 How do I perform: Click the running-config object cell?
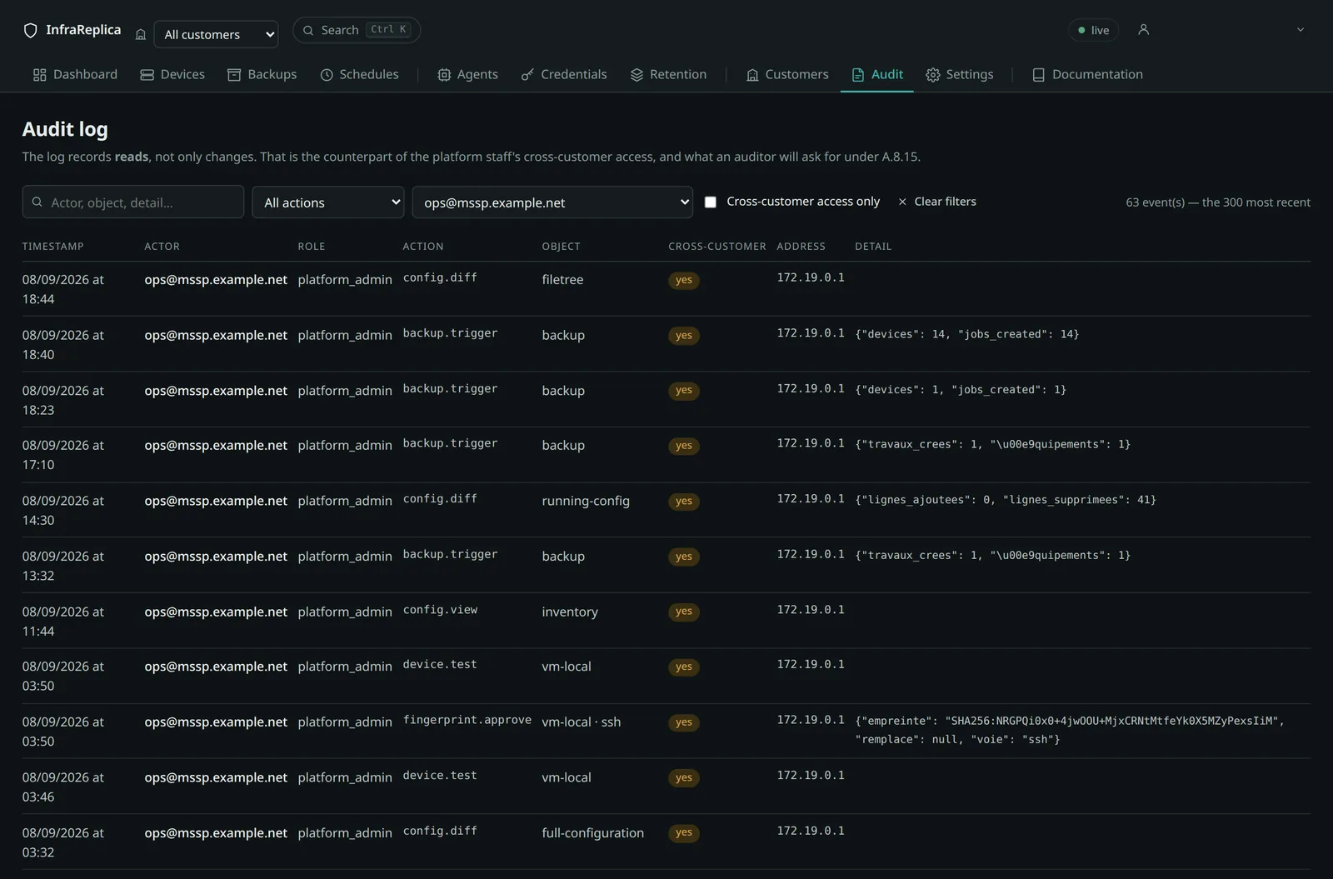click(x=586, y=501)
